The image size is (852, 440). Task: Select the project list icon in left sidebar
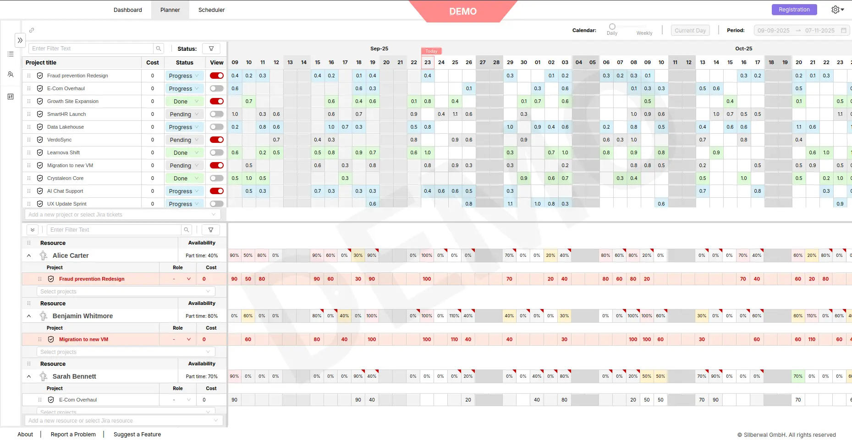11,54
